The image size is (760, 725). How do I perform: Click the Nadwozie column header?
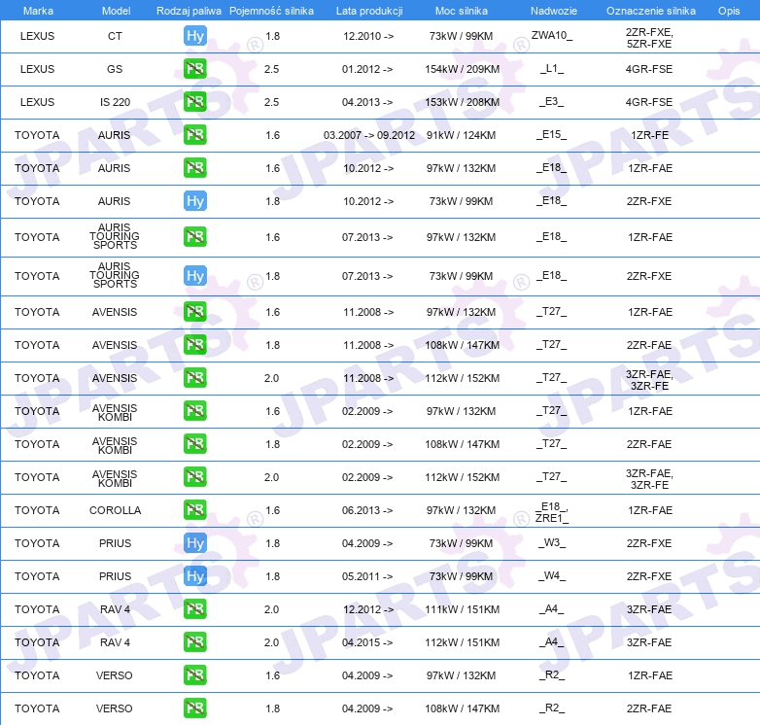click(x=554, y=11)
